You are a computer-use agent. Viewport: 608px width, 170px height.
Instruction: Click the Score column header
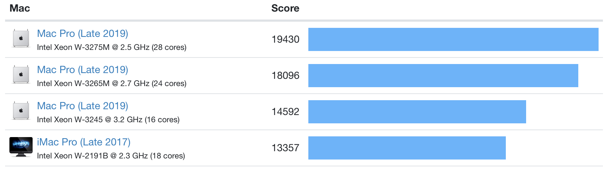point(285,8)
